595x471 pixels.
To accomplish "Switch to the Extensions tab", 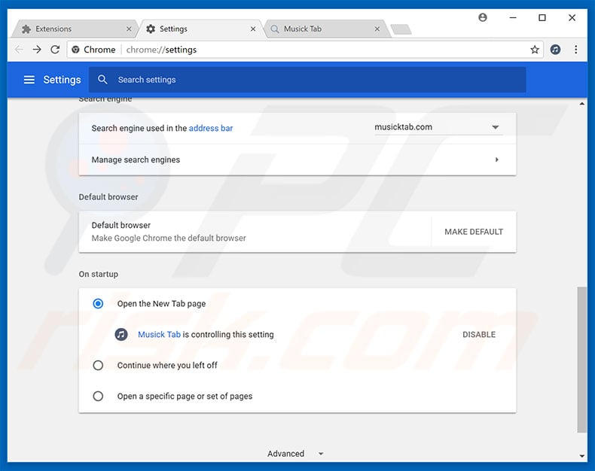I will tap(74, 29).
